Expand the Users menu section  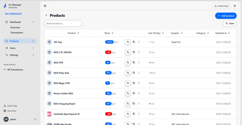[x=20, y=48]
